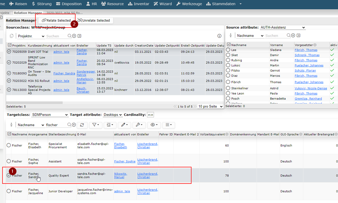Image resolution: width=338 pixels, height=203 pixels.
Task: Click search magnifier next to 'fischer' field
Action: click(x=69, y=125)
